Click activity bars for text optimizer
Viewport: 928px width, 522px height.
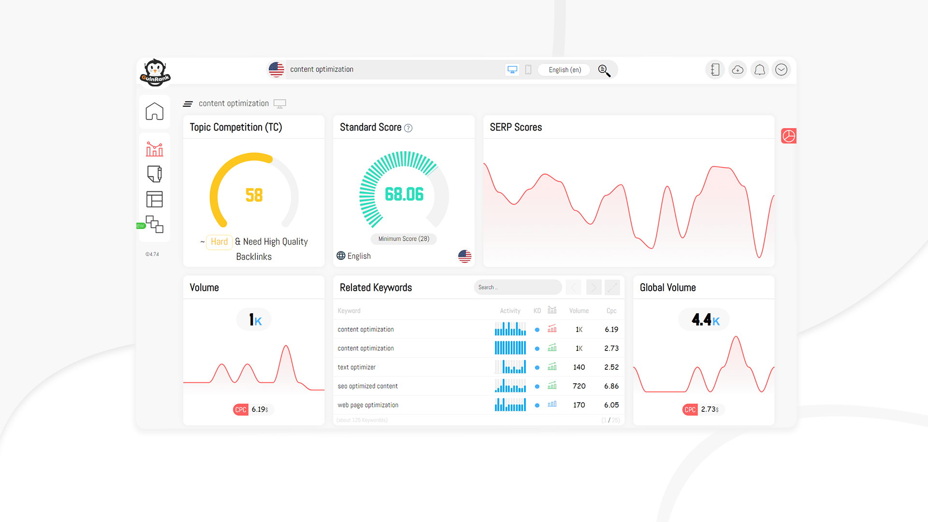click(510, 367)
